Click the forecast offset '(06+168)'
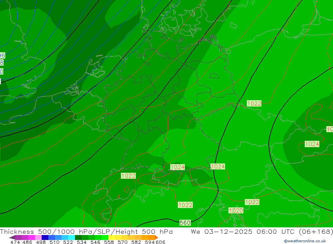The height and width of the screenshot is (244, 333). click(x=316, y=231)
